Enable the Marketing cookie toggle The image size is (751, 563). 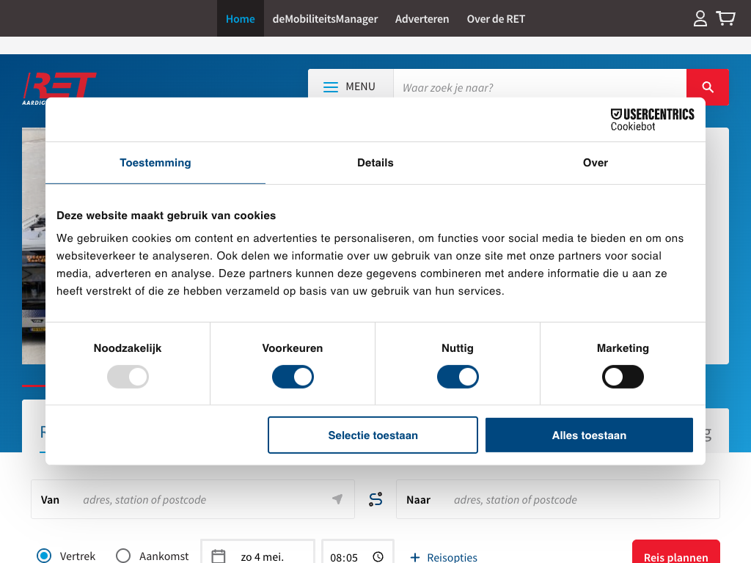click(x=623, y=378)
